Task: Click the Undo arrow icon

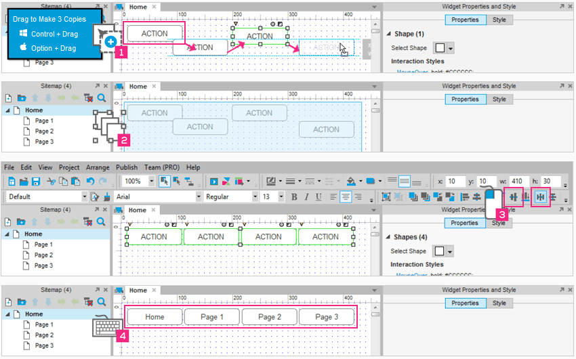Action: point(90,182)
